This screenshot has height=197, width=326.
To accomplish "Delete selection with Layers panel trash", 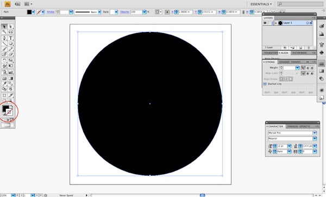I will 308,48.
